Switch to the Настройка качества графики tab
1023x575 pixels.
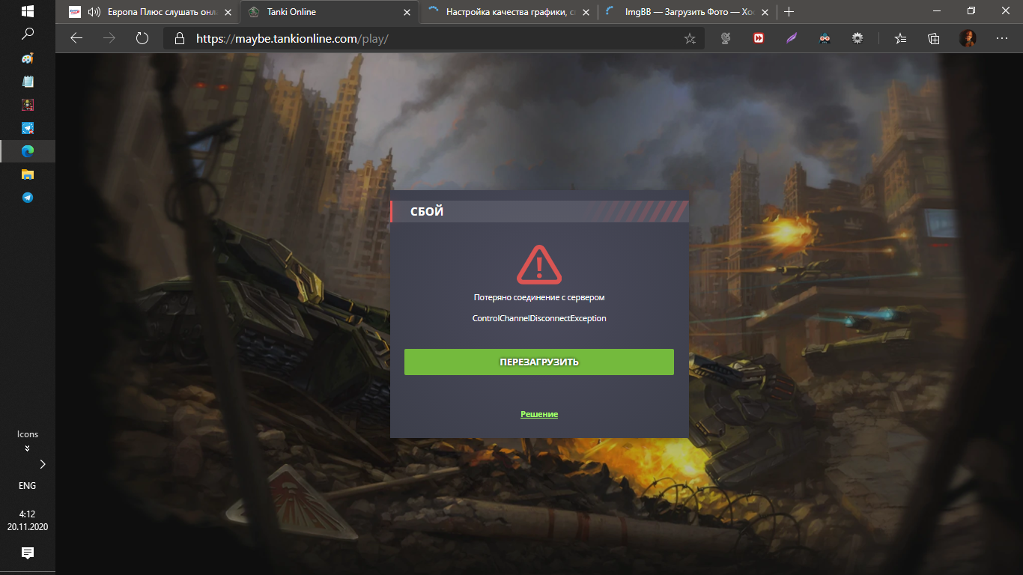509,12
